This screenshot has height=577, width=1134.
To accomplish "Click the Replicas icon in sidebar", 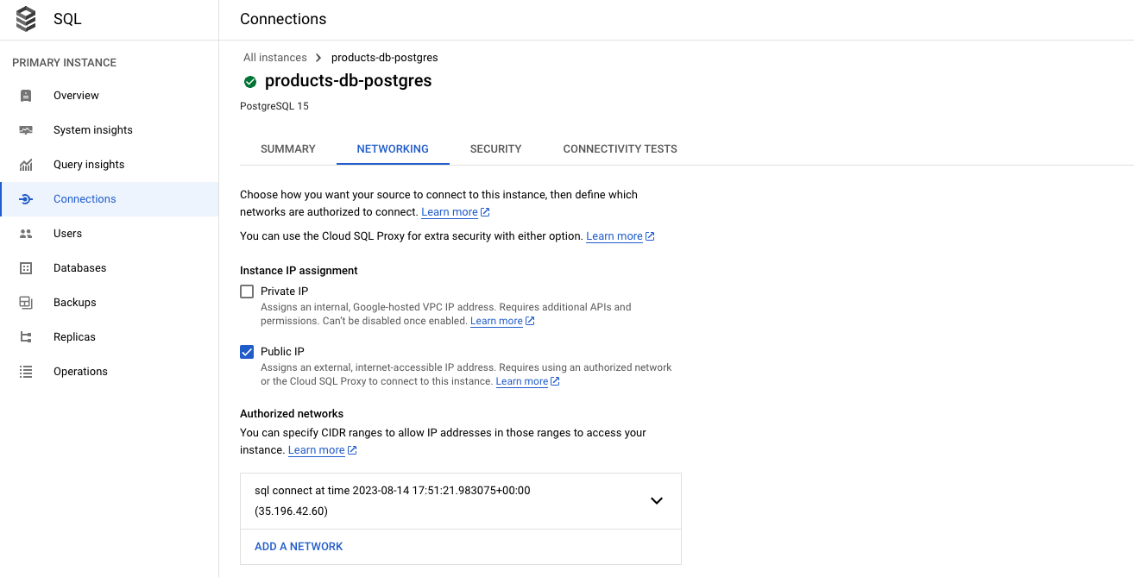I will pos(26,337).
